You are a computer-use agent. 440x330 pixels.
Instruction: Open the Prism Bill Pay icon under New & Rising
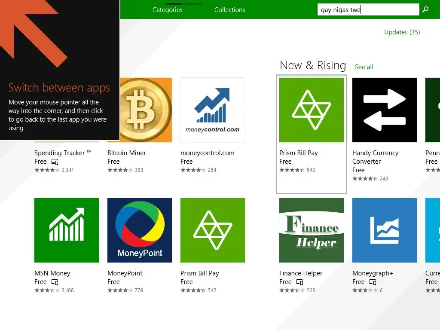pyautogui.click(x=312, y=110)
